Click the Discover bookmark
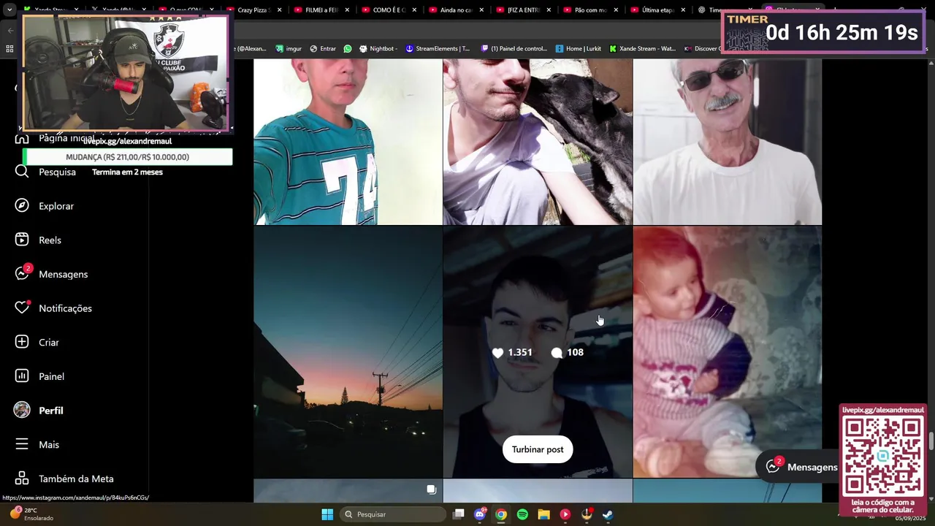Image resolution: width=935 pixels, height=526 pixels. coord(703,49)
